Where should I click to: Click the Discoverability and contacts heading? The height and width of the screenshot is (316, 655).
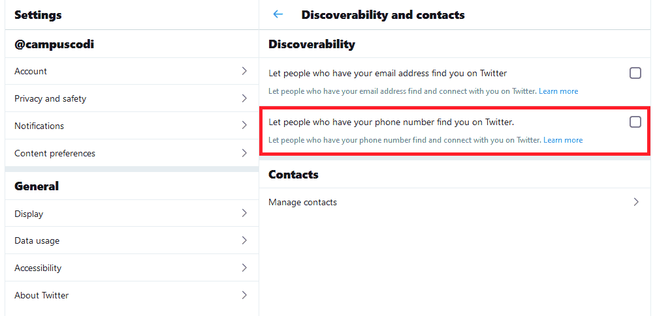383,14
